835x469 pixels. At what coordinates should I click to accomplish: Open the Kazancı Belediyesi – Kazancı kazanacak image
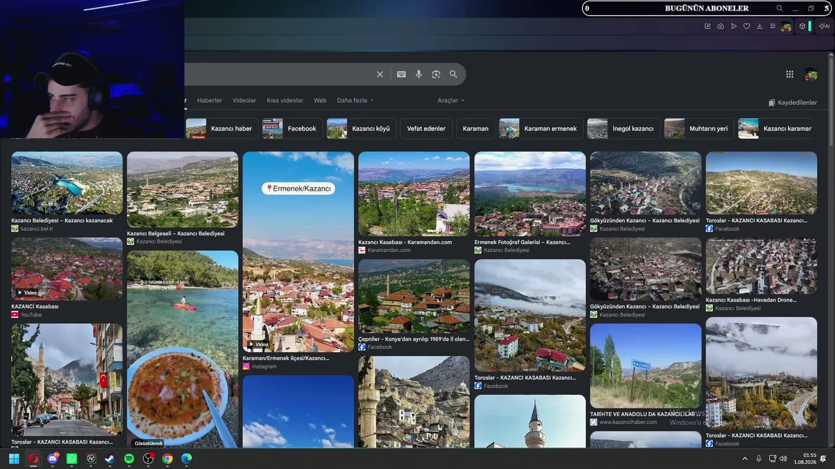click(67, 183)
